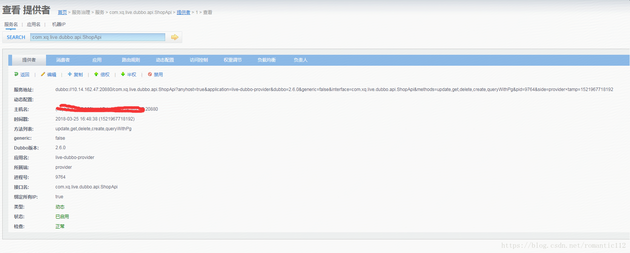
Task: Click the 倍权 link
Action: pyautogui.click(x=105, y=75)
